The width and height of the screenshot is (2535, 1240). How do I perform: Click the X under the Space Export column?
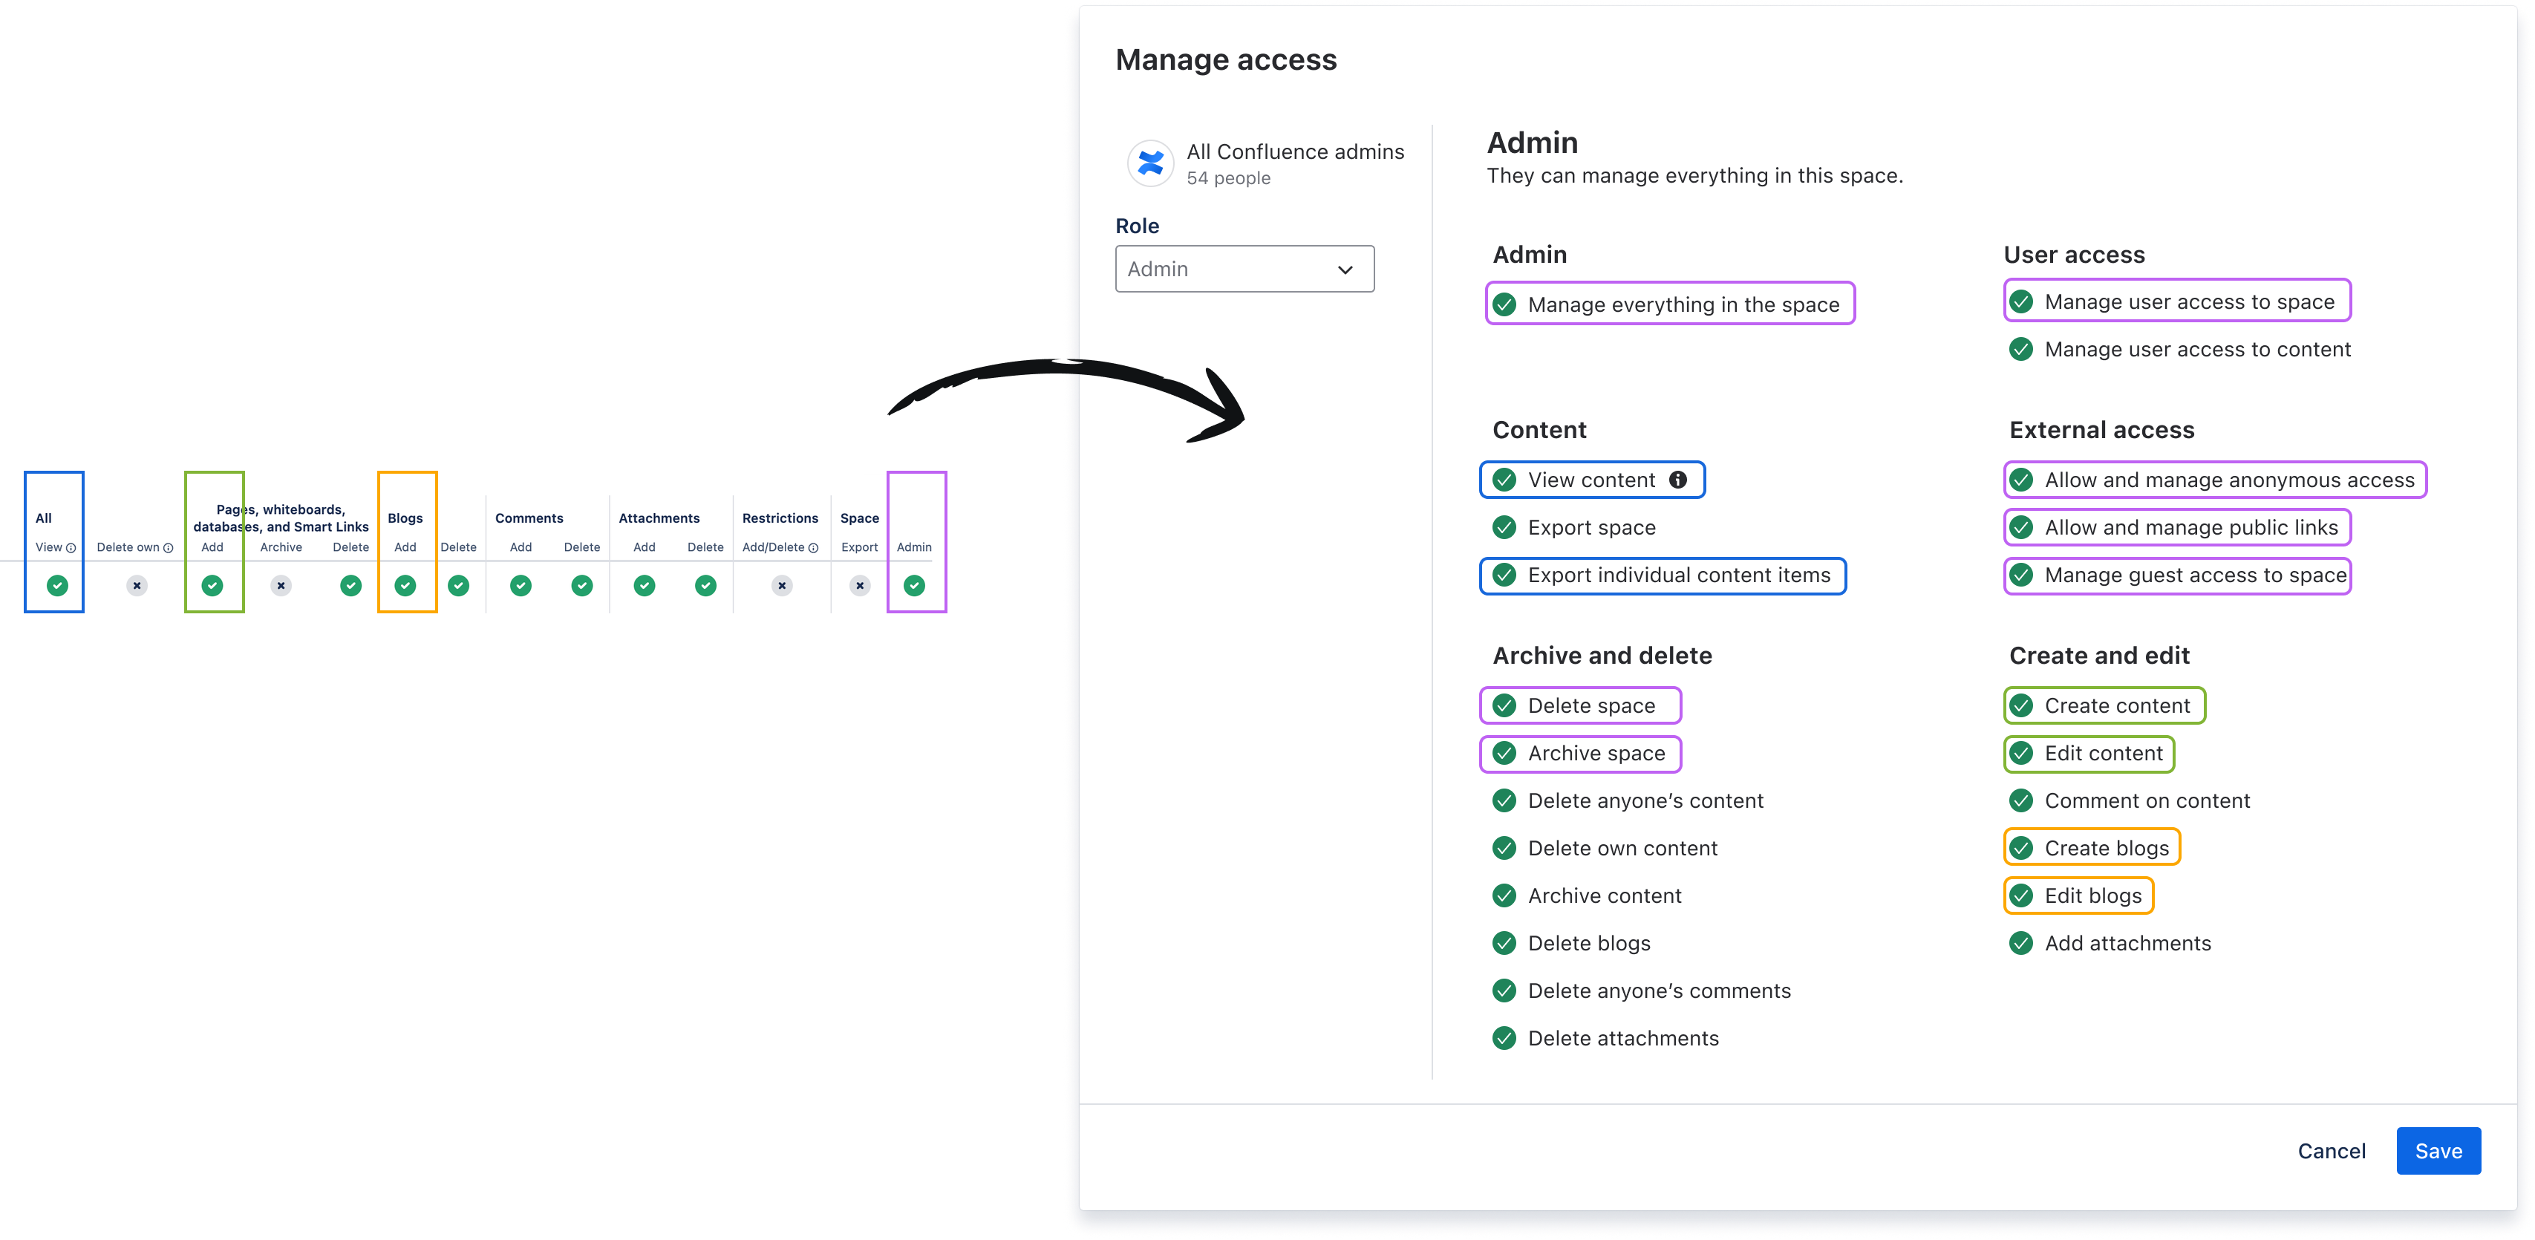point(859,586)
